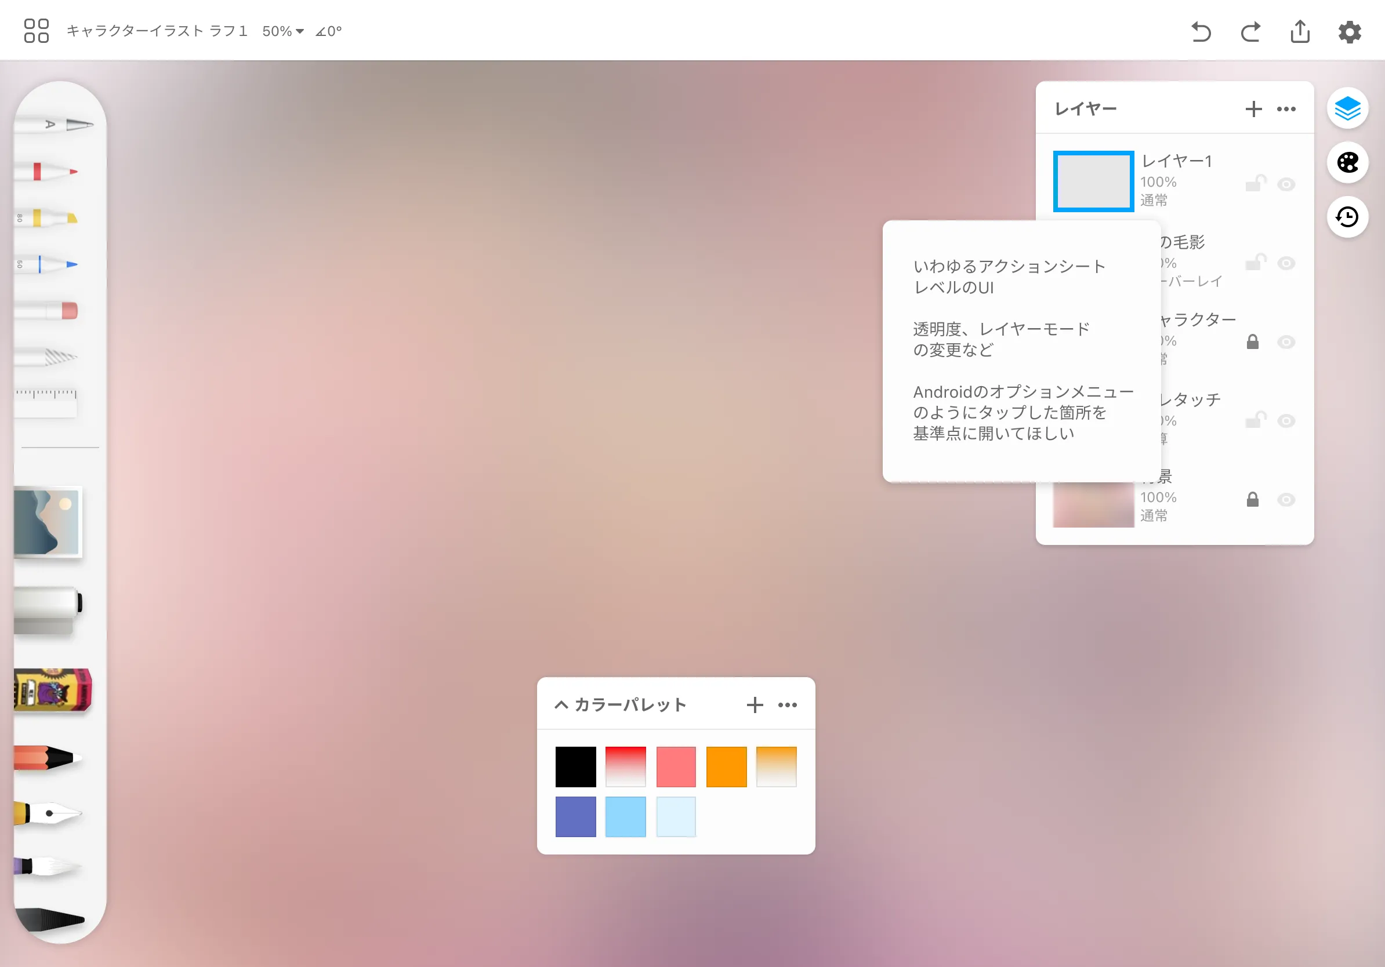Open the settings gear
Image resolution: width=1385 pixels, height=967 pixels.
click(1350, 31)
